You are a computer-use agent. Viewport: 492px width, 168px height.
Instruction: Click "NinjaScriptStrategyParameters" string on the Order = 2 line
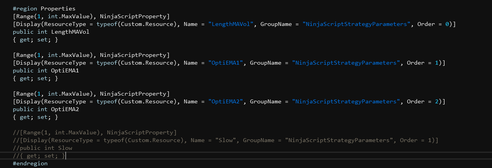click(346, 101)
